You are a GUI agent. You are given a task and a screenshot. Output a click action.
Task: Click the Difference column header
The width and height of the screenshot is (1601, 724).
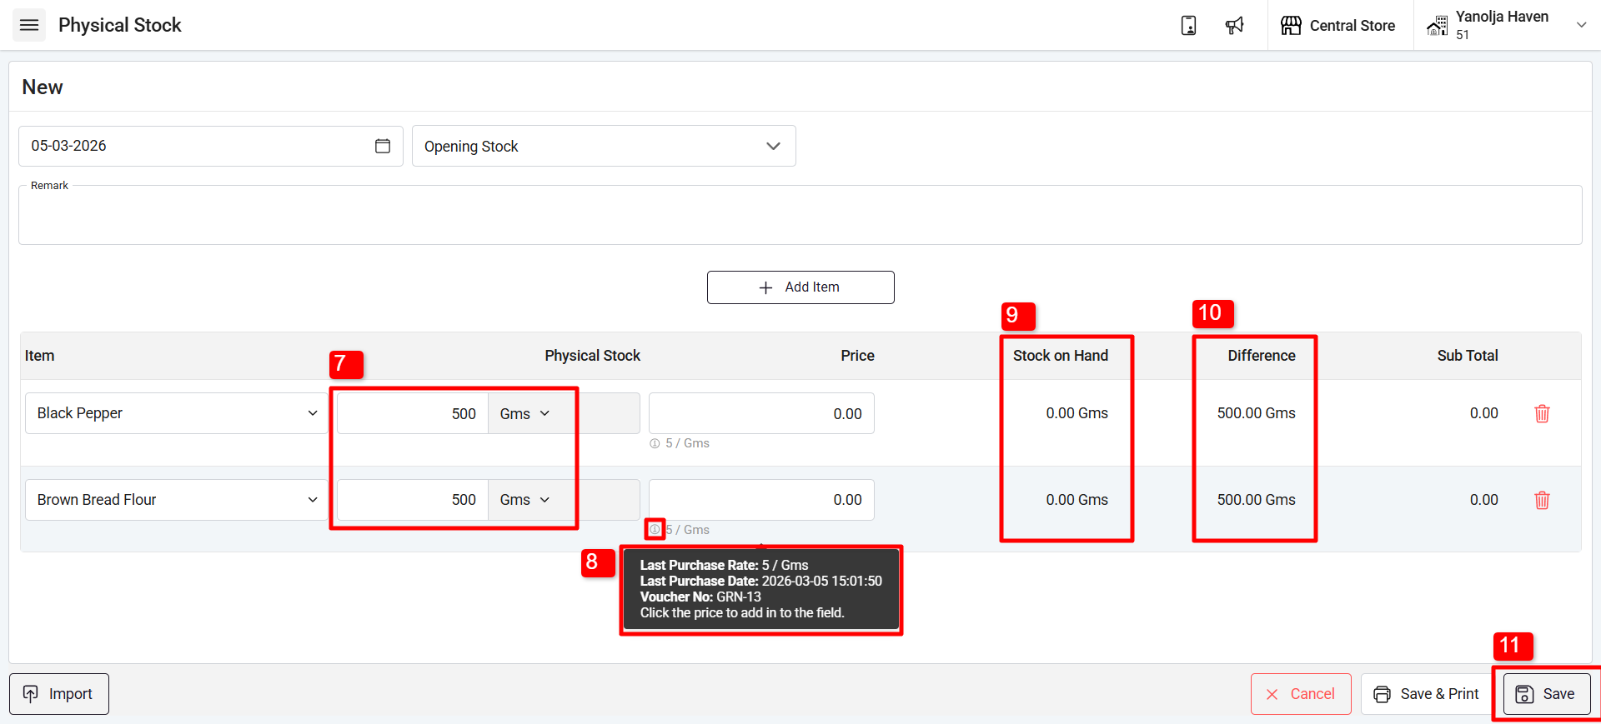(x=1261, y=356)
